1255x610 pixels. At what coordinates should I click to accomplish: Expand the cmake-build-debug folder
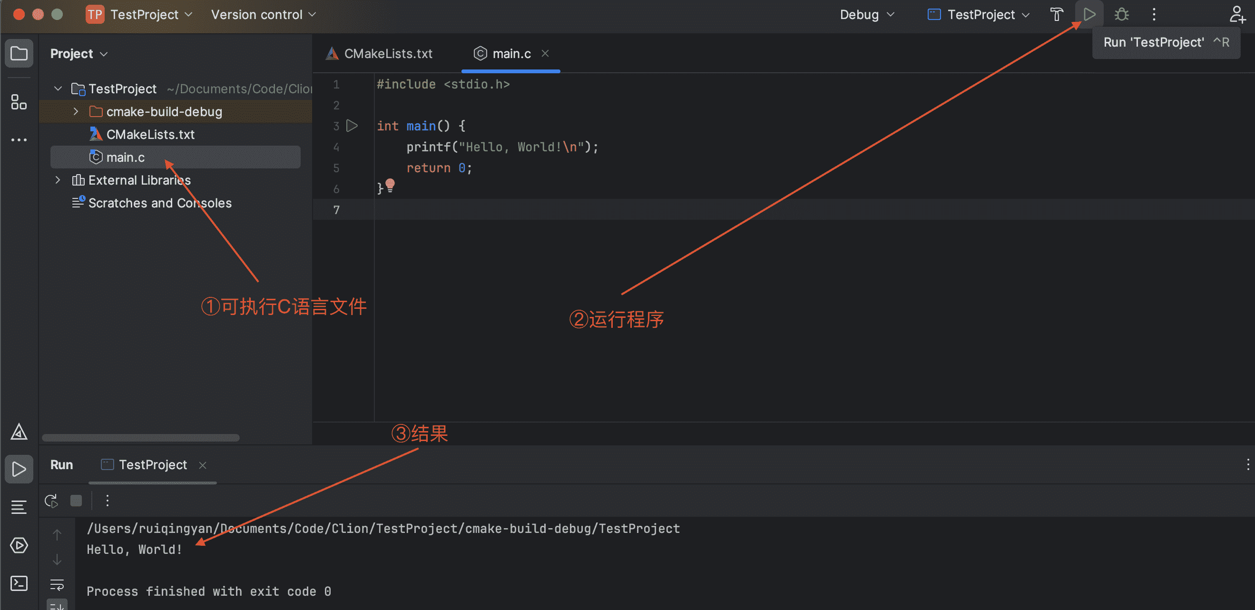(x=76, y=111)
